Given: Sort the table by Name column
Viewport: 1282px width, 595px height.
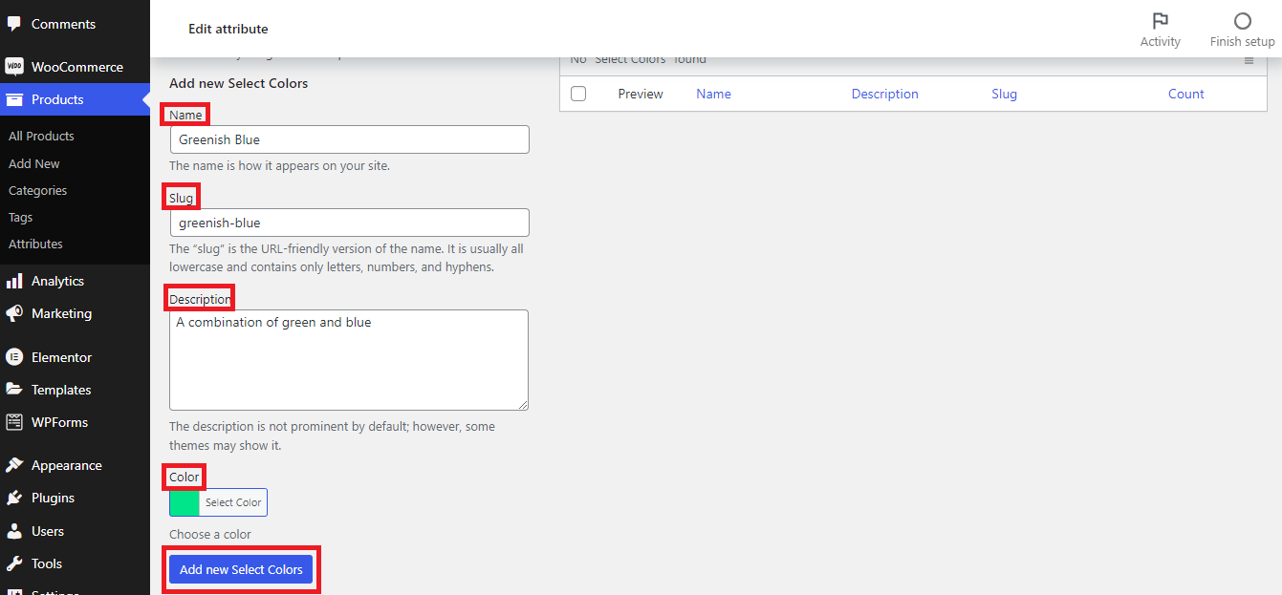Looking at the screenshot, I should pyautogui.click(x=713, y=94).
